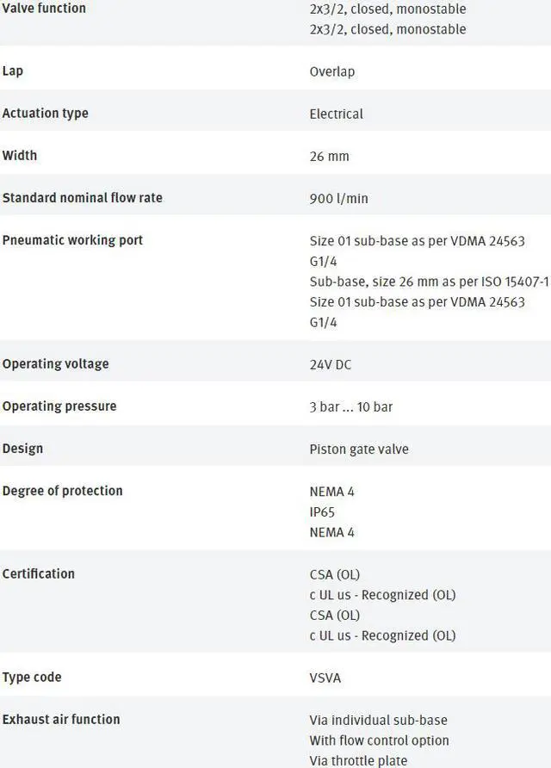
Task: Click the Certification row label
Action: [38, 573]
